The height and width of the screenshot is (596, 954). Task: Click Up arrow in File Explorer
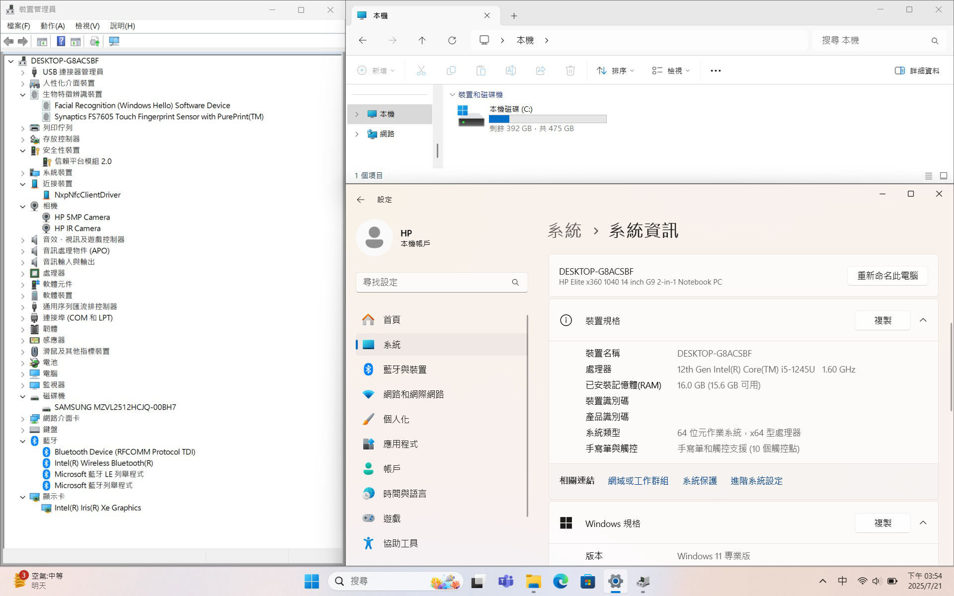coord(422,40)
